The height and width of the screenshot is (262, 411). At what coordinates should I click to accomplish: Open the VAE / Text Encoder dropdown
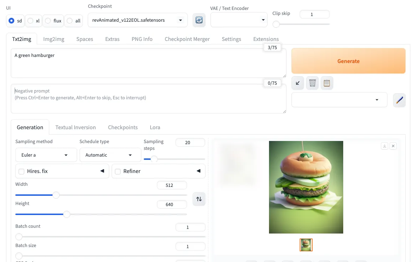[239, 20]
